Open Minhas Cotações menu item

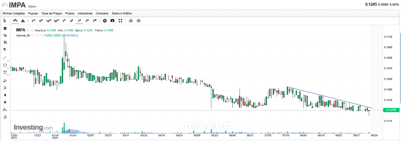(14, 13)
